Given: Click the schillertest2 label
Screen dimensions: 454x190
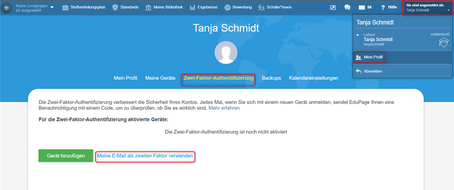Looking at the screenshot, I should 440,34.
